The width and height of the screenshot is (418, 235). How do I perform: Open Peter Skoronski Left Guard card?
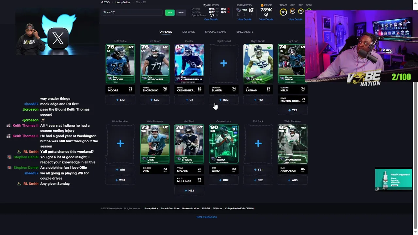pyautogui.click(x=155, y=63)
